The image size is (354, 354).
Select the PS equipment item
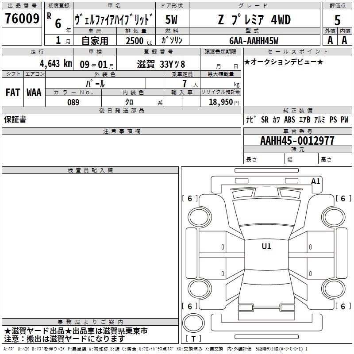point(333,119)
